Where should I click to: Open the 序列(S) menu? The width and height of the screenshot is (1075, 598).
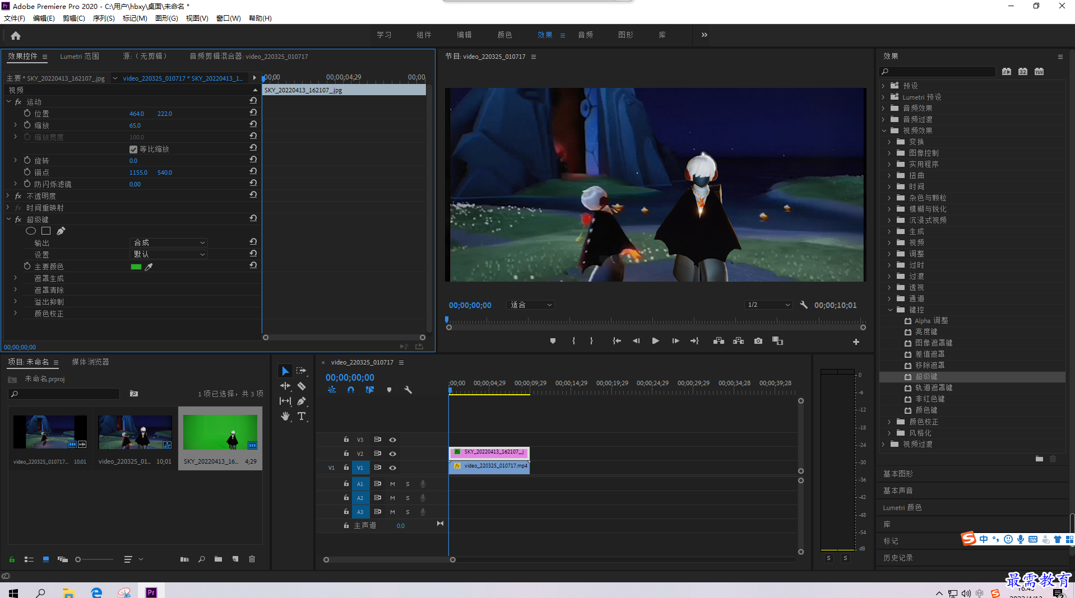(x=104, y=18)
